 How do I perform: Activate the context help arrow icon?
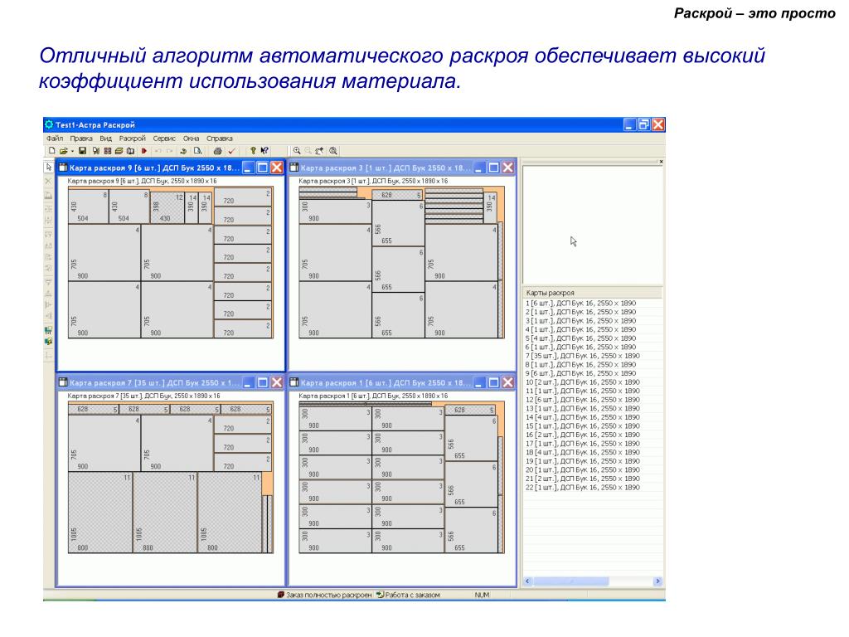tap(264, 151)
